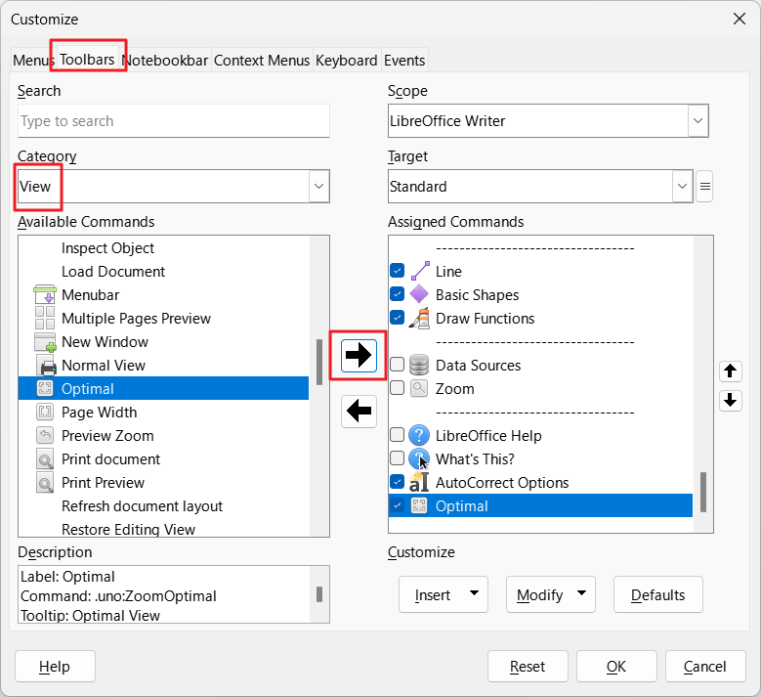The image size is (761, 697).
Task: Click the Preview Zoom icon
Action: 45,435
